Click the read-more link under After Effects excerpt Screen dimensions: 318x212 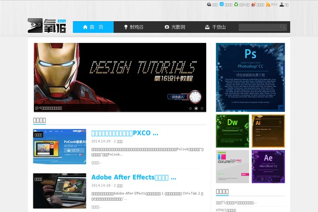pos(96,207)
